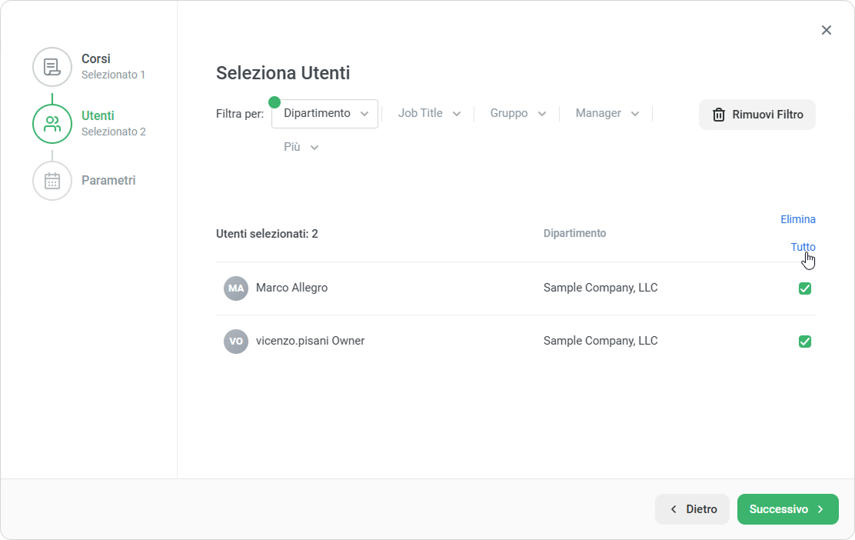The image size is (855, 540).
Task: Expand the Più filters menu
Action: (x=301, y=147)
